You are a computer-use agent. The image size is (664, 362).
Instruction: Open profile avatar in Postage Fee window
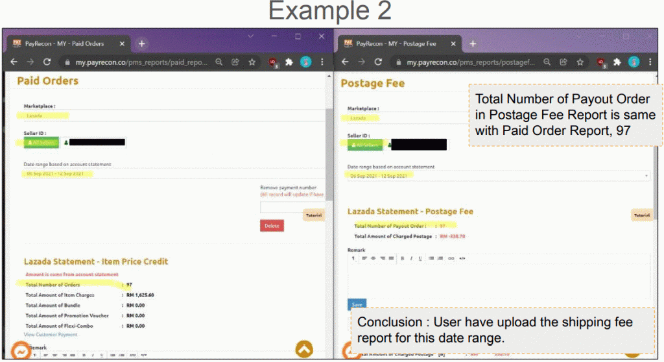pyautogui.click(x=634, y=62)
